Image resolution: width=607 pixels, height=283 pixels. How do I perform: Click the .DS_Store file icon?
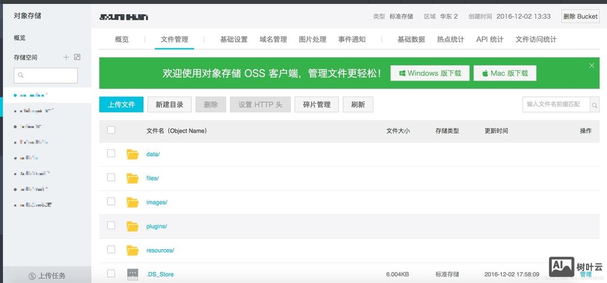[x=133, y=275]
